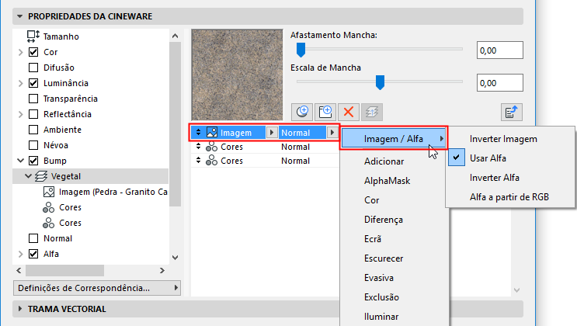The image size is (577, 326).
Task: Uncheck the Cor channel checkbox
Action: point(33,52)
